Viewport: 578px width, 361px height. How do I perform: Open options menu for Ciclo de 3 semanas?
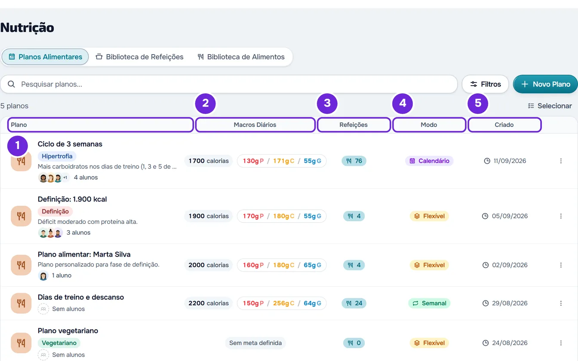[x=561, y=161]
